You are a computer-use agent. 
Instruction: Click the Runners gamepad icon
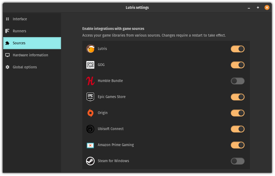click(7, 31)
